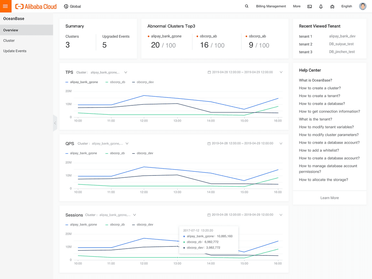Click abnormal cluster score 16 / 100
This screenshot has width=372, height=279.
212,45
